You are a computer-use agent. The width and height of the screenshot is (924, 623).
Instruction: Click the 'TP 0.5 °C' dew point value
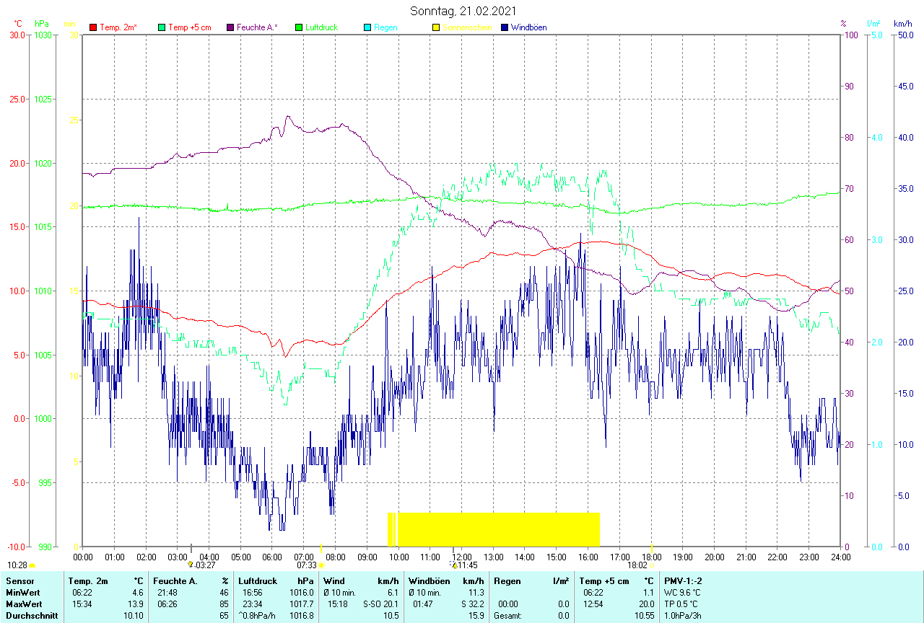(683, 604)
